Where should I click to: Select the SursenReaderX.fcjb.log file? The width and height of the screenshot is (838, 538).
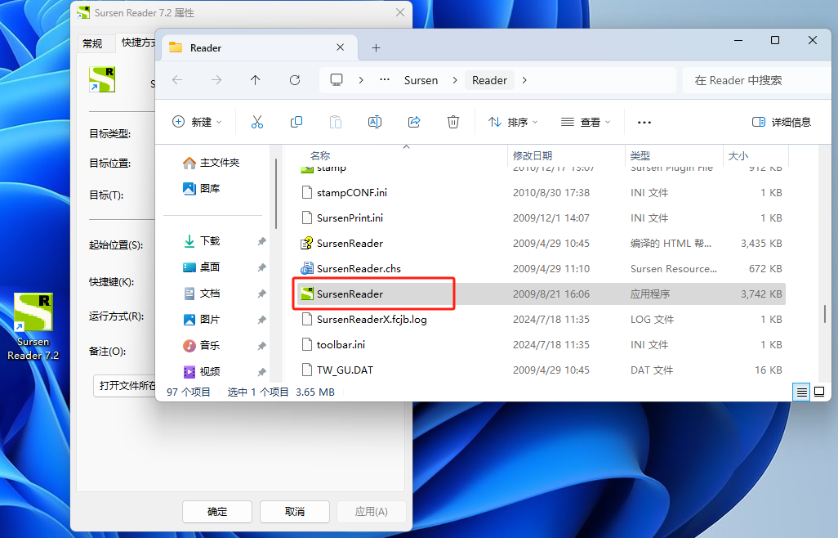pos(541,319)
